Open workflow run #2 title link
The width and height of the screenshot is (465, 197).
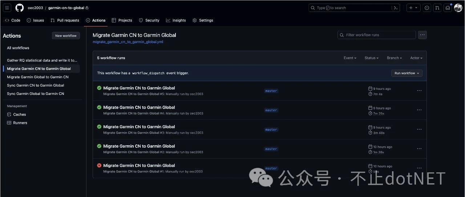pos(139,146)
